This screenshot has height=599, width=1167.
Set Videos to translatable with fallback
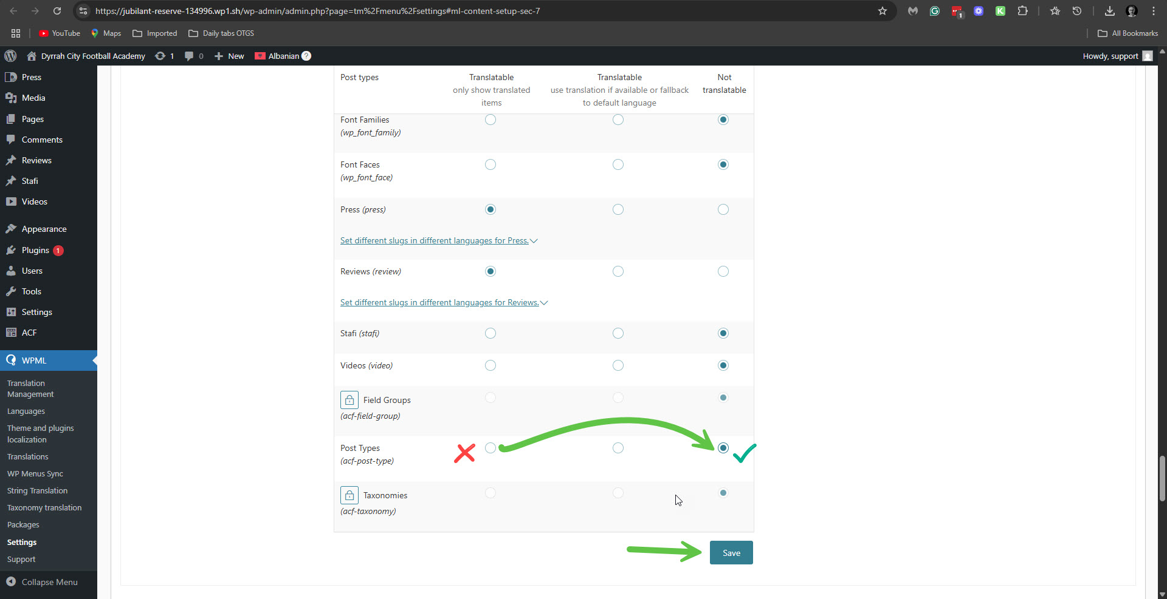pyautogui.click(x=618, y=365)
